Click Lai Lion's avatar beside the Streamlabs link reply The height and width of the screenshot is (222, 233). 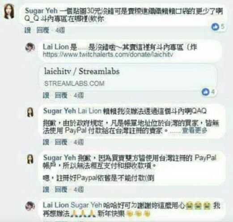click(x=30, y=47)
